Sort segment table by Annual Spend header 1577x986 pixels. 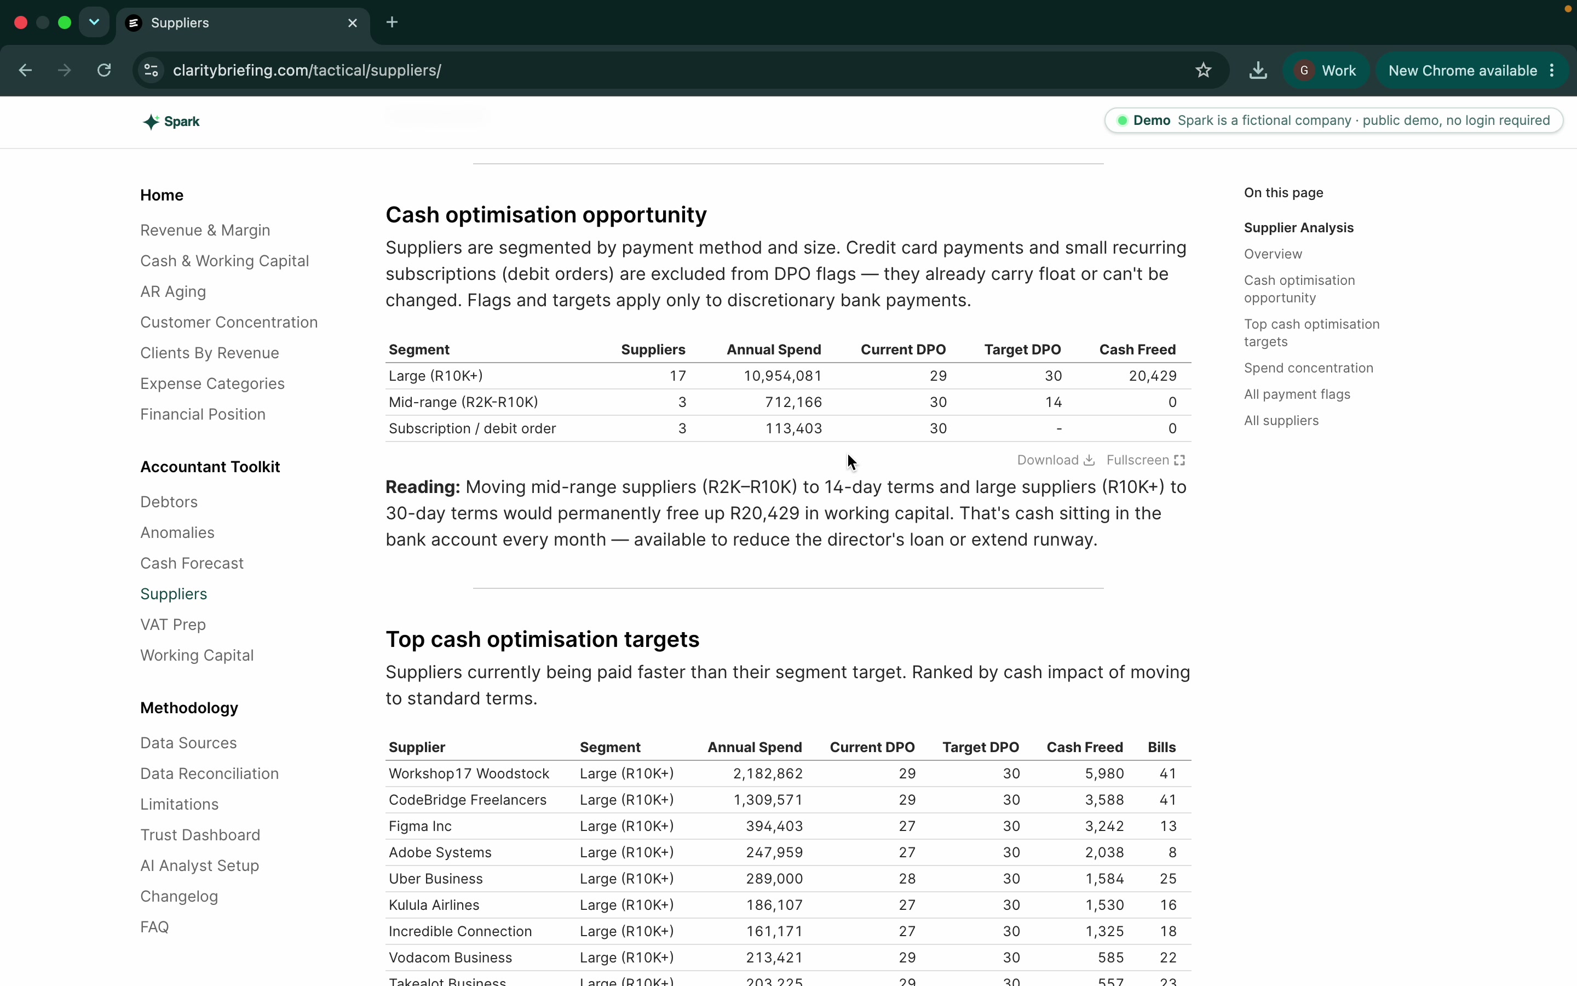coord(774,349)
